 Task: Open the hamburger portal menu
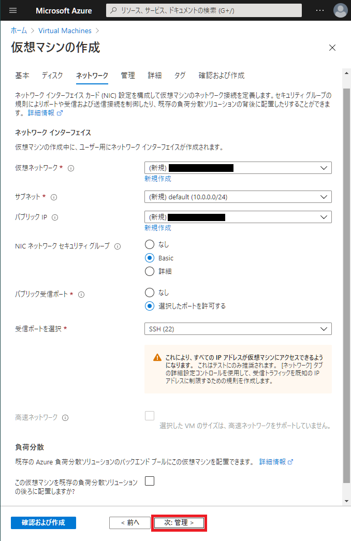[x=13, y=10]
